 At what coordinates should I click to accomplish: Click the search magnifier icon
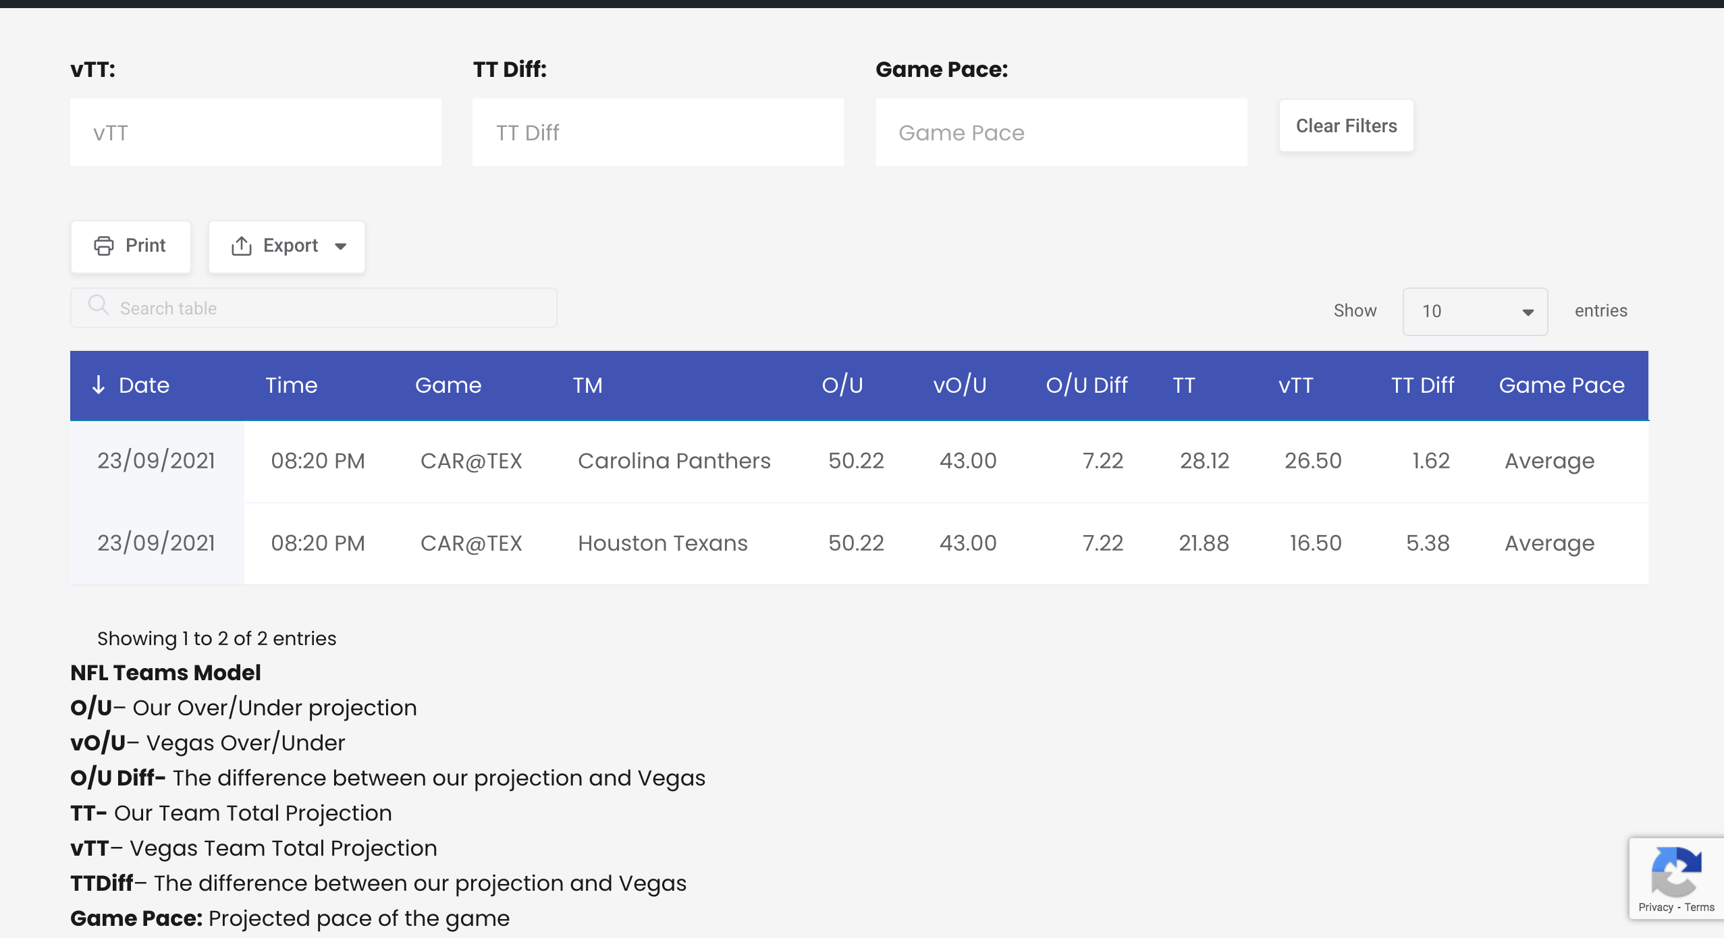99,305
